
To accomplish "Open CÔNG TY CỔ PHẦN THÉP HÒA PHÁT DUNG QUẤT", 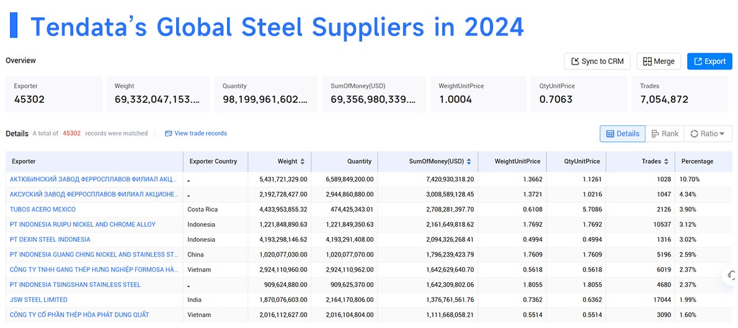I will coord(79,315).
